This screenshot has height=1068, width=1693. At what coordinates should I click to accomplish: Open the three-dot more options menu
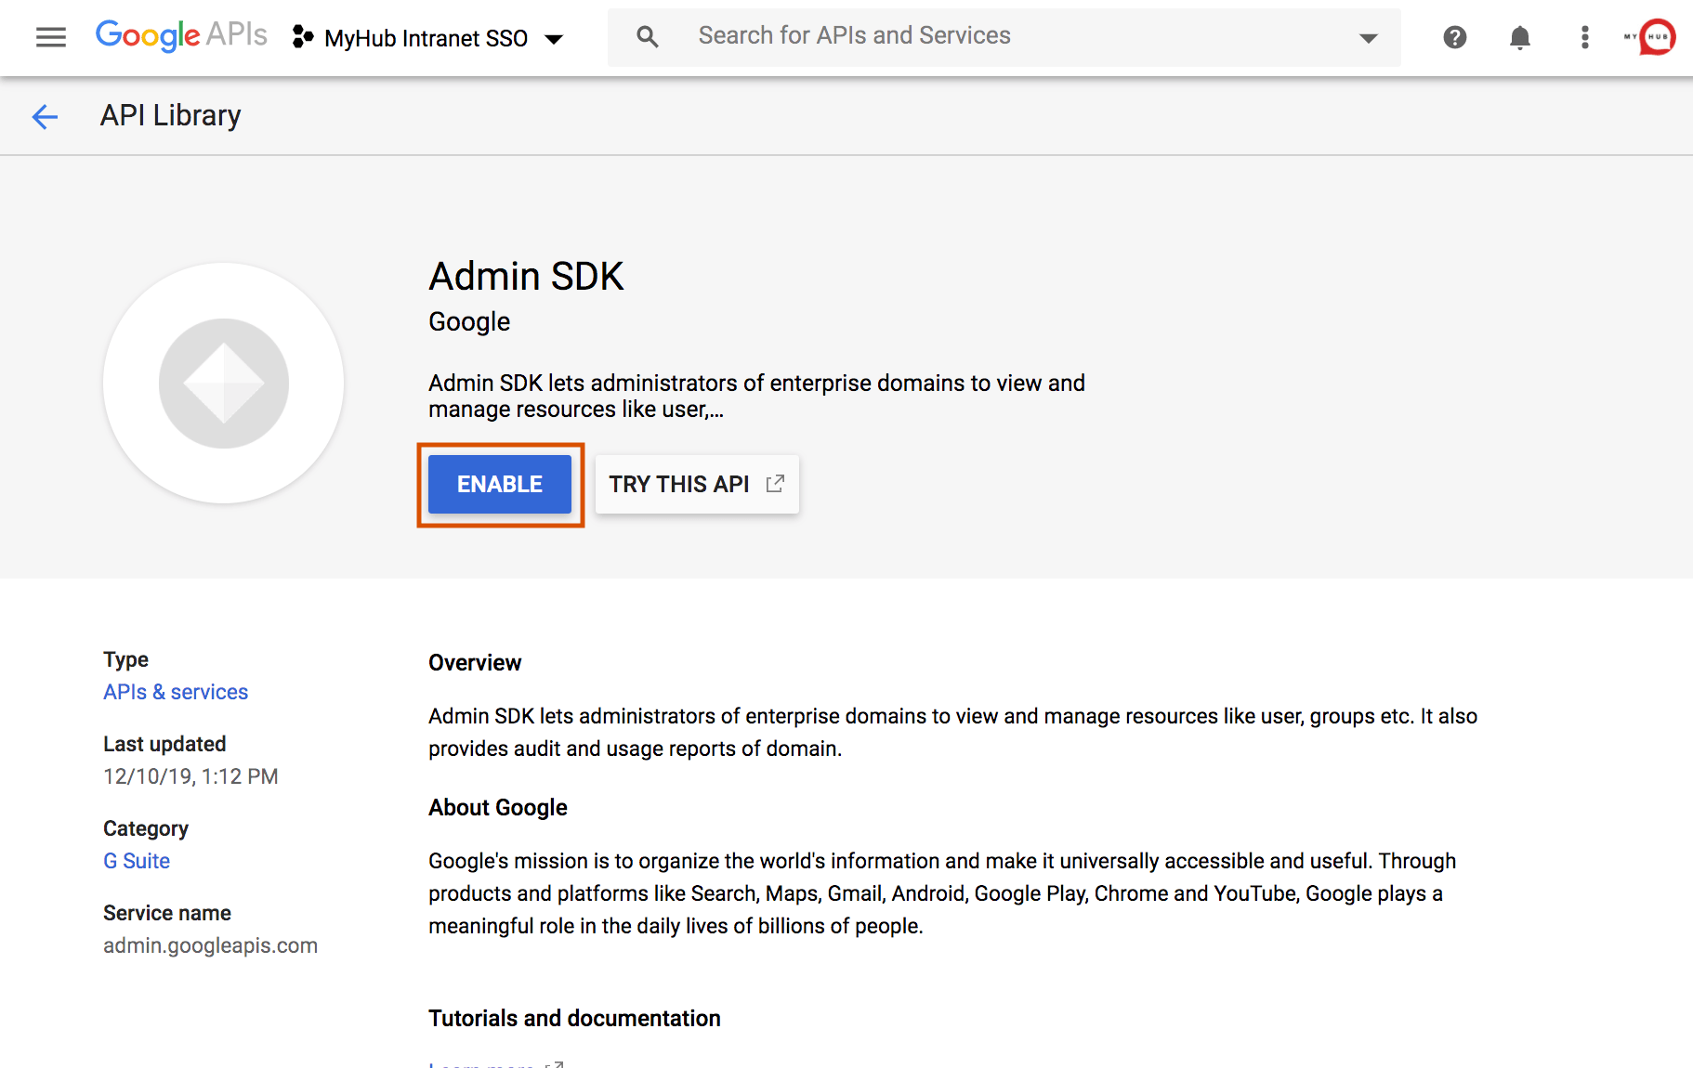pyautogui.click(x=1585, y=37)
